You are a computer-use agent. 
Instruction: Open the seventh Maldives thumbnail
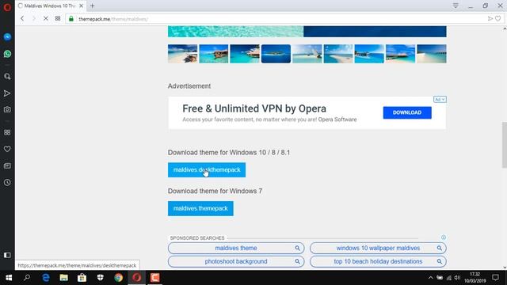point(369,54)
